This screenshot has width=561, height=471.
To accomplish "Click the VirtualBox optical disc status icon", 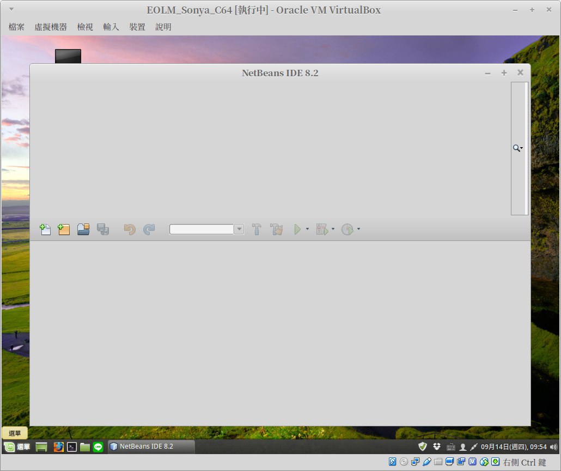I will coord(404,462).
